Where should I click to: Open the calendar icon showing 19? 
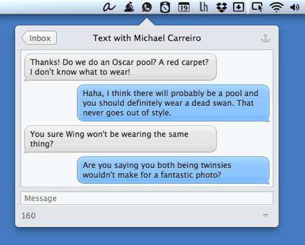183,7
